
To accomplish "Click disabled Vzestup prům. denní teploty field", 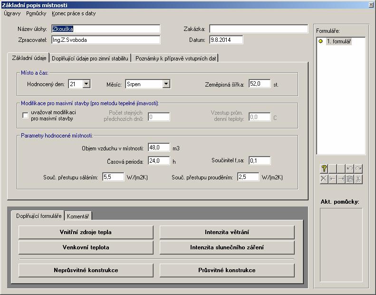I will click(x=260, y=117).
